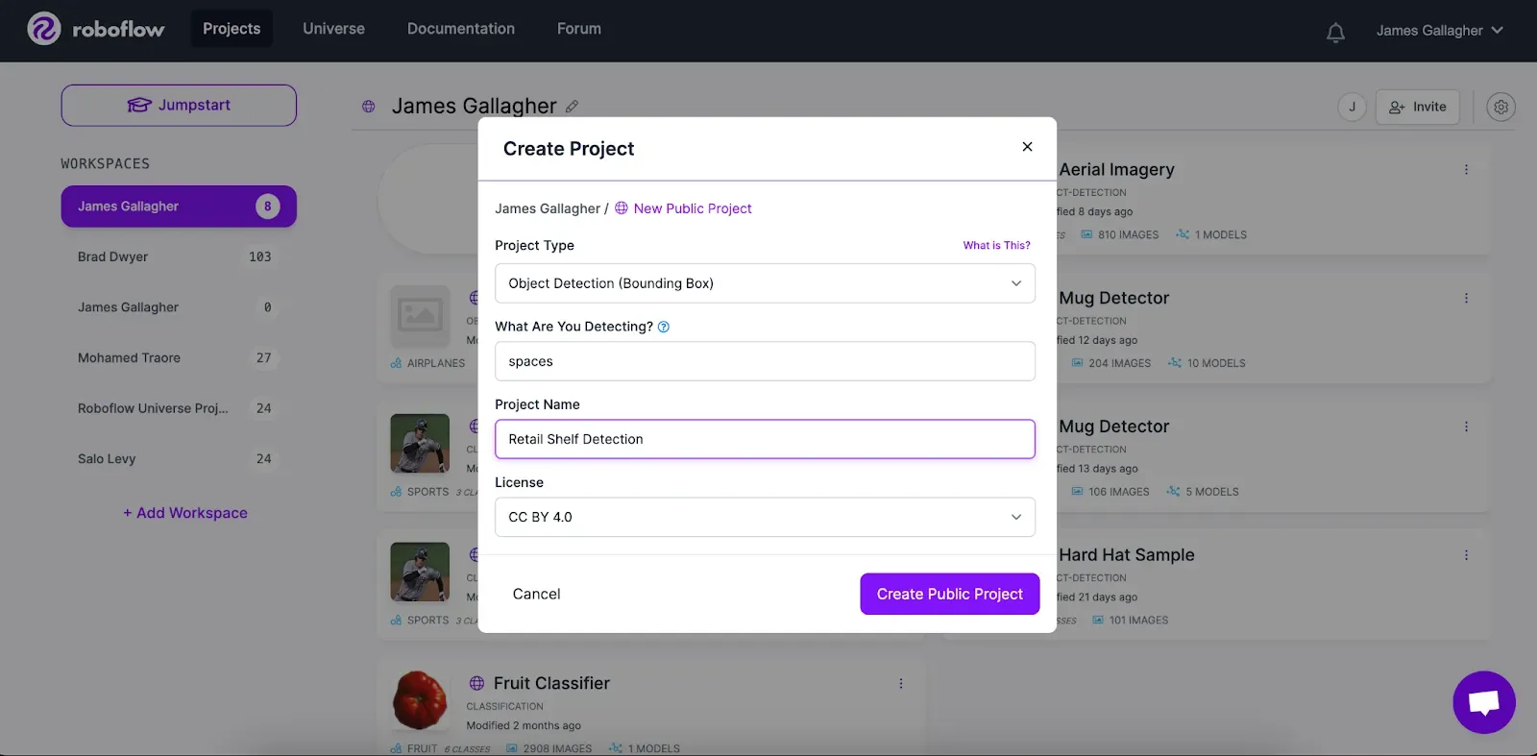The height and width of the screenshot is (756, 1537).
Task: Click the Jumpstart button
Action: (x=179, y=105)
